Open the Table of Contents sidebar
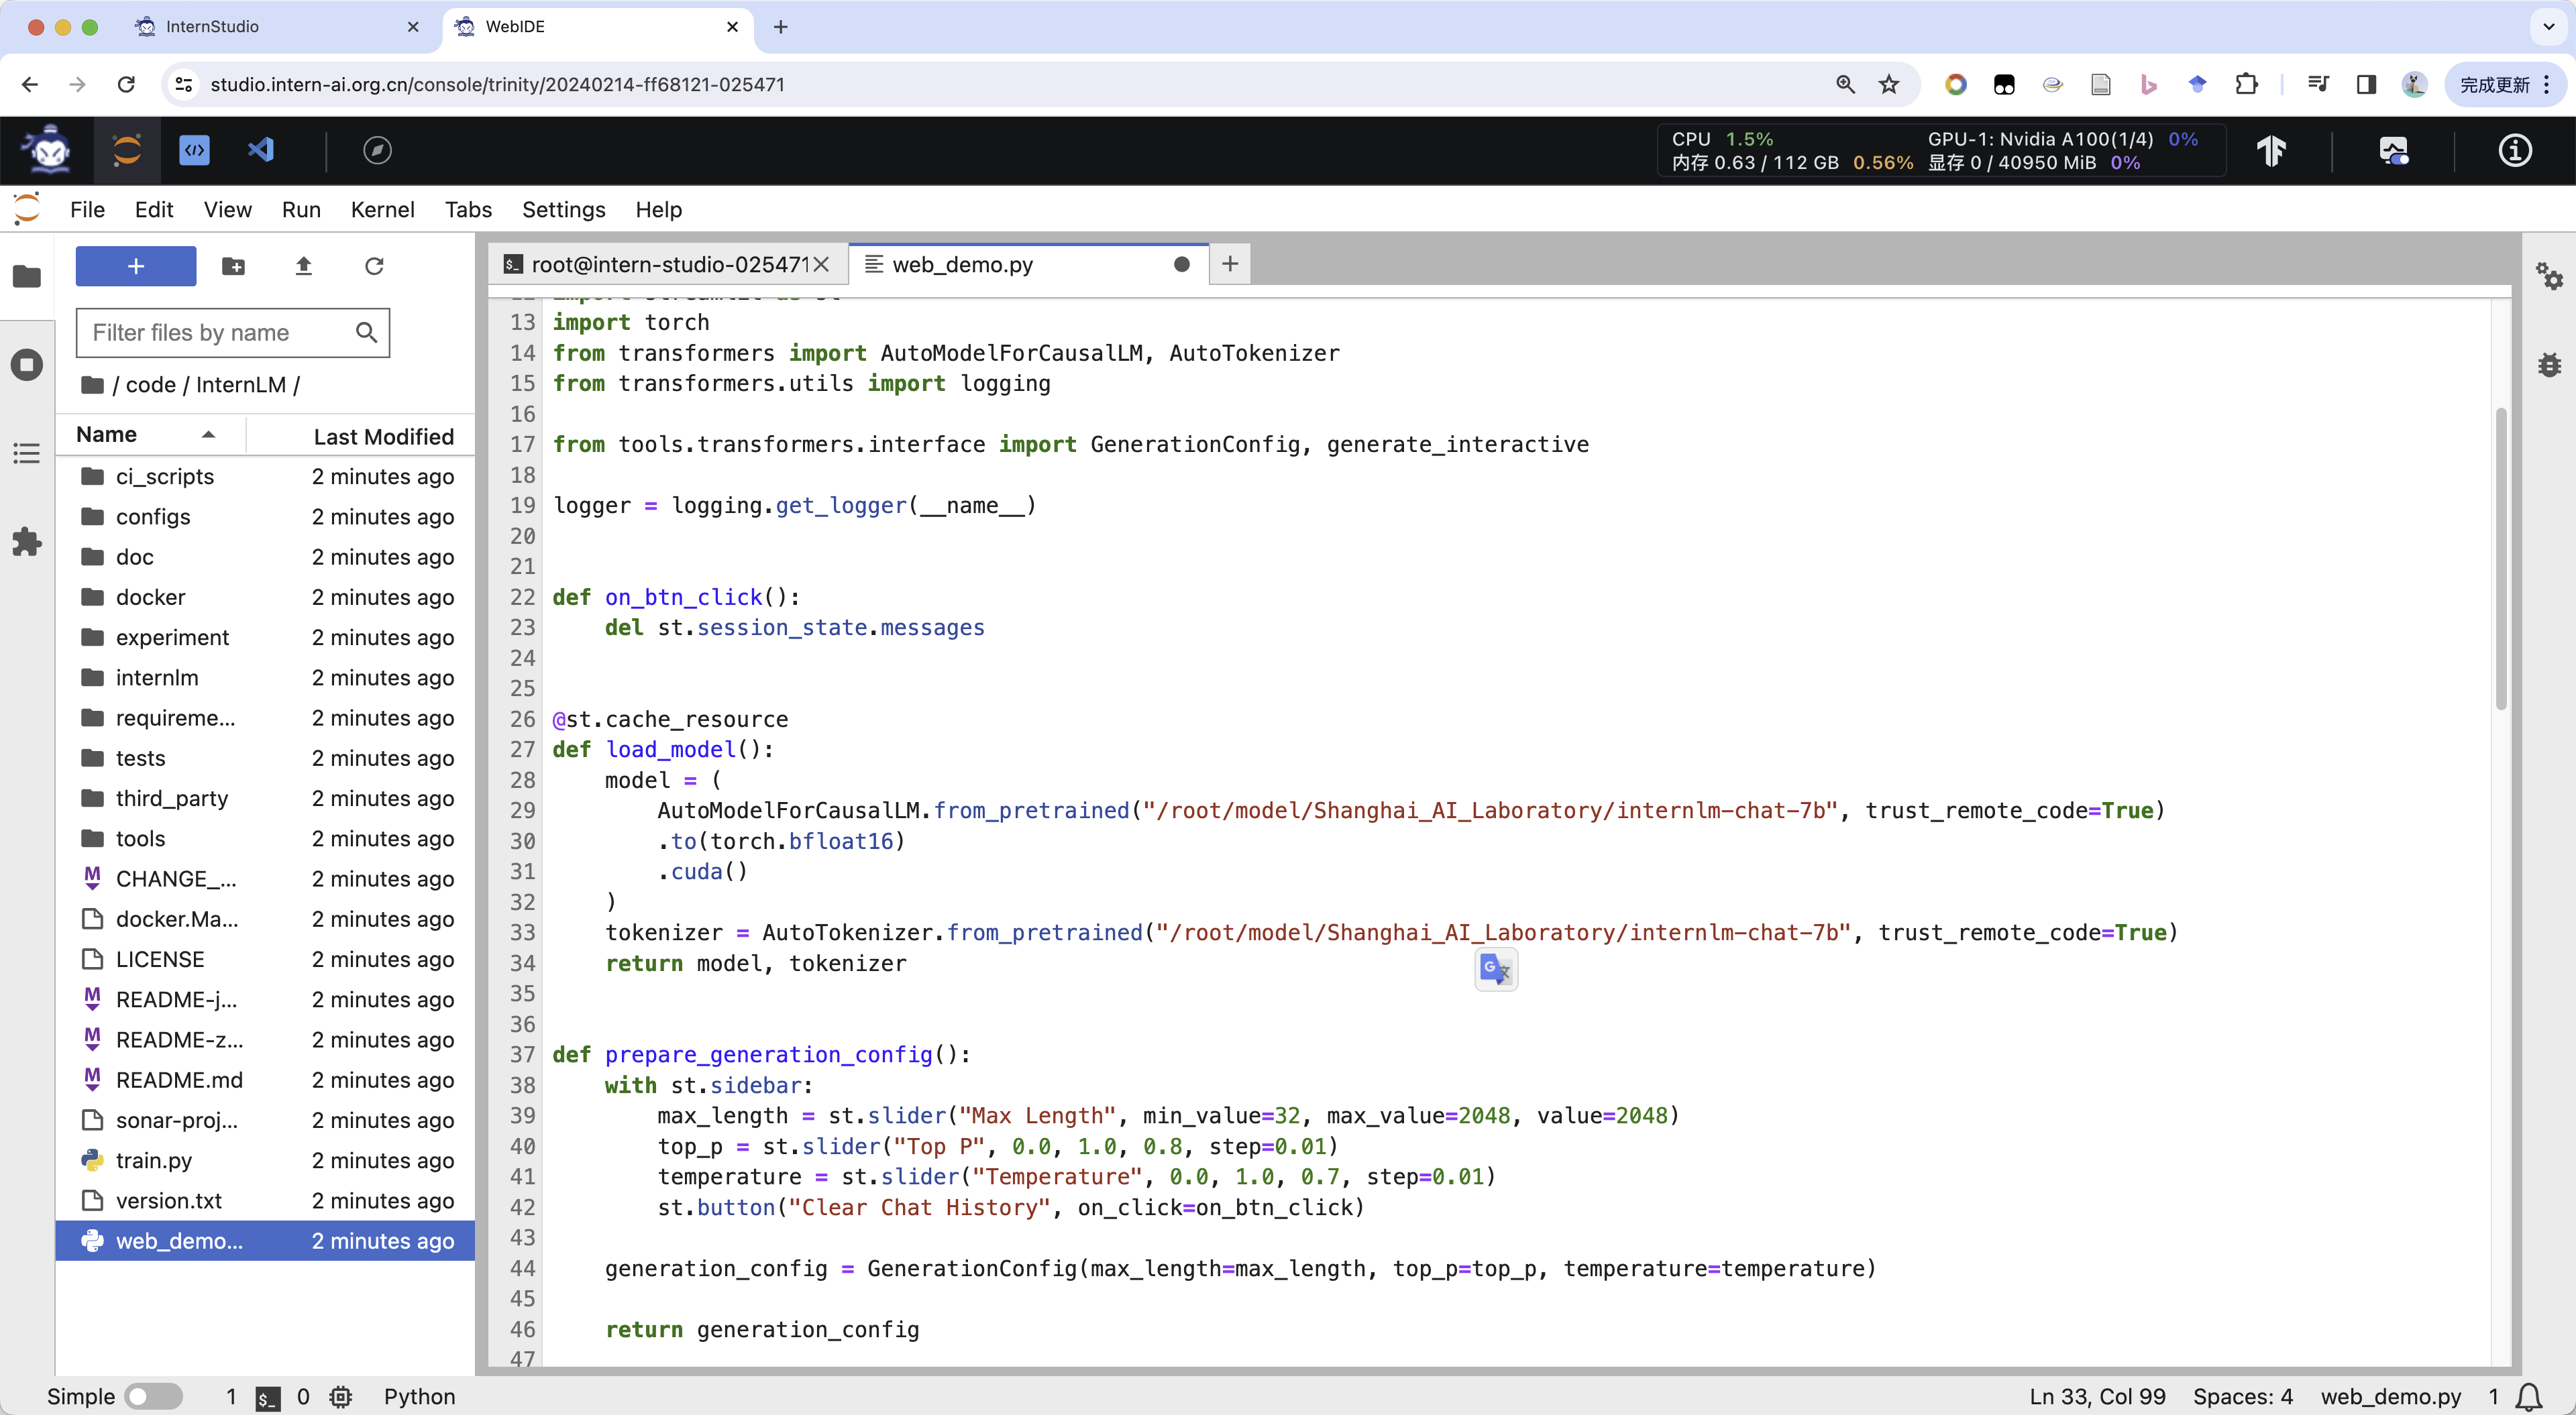The height and width of the screenshot is (1415, 2576). 27,453
